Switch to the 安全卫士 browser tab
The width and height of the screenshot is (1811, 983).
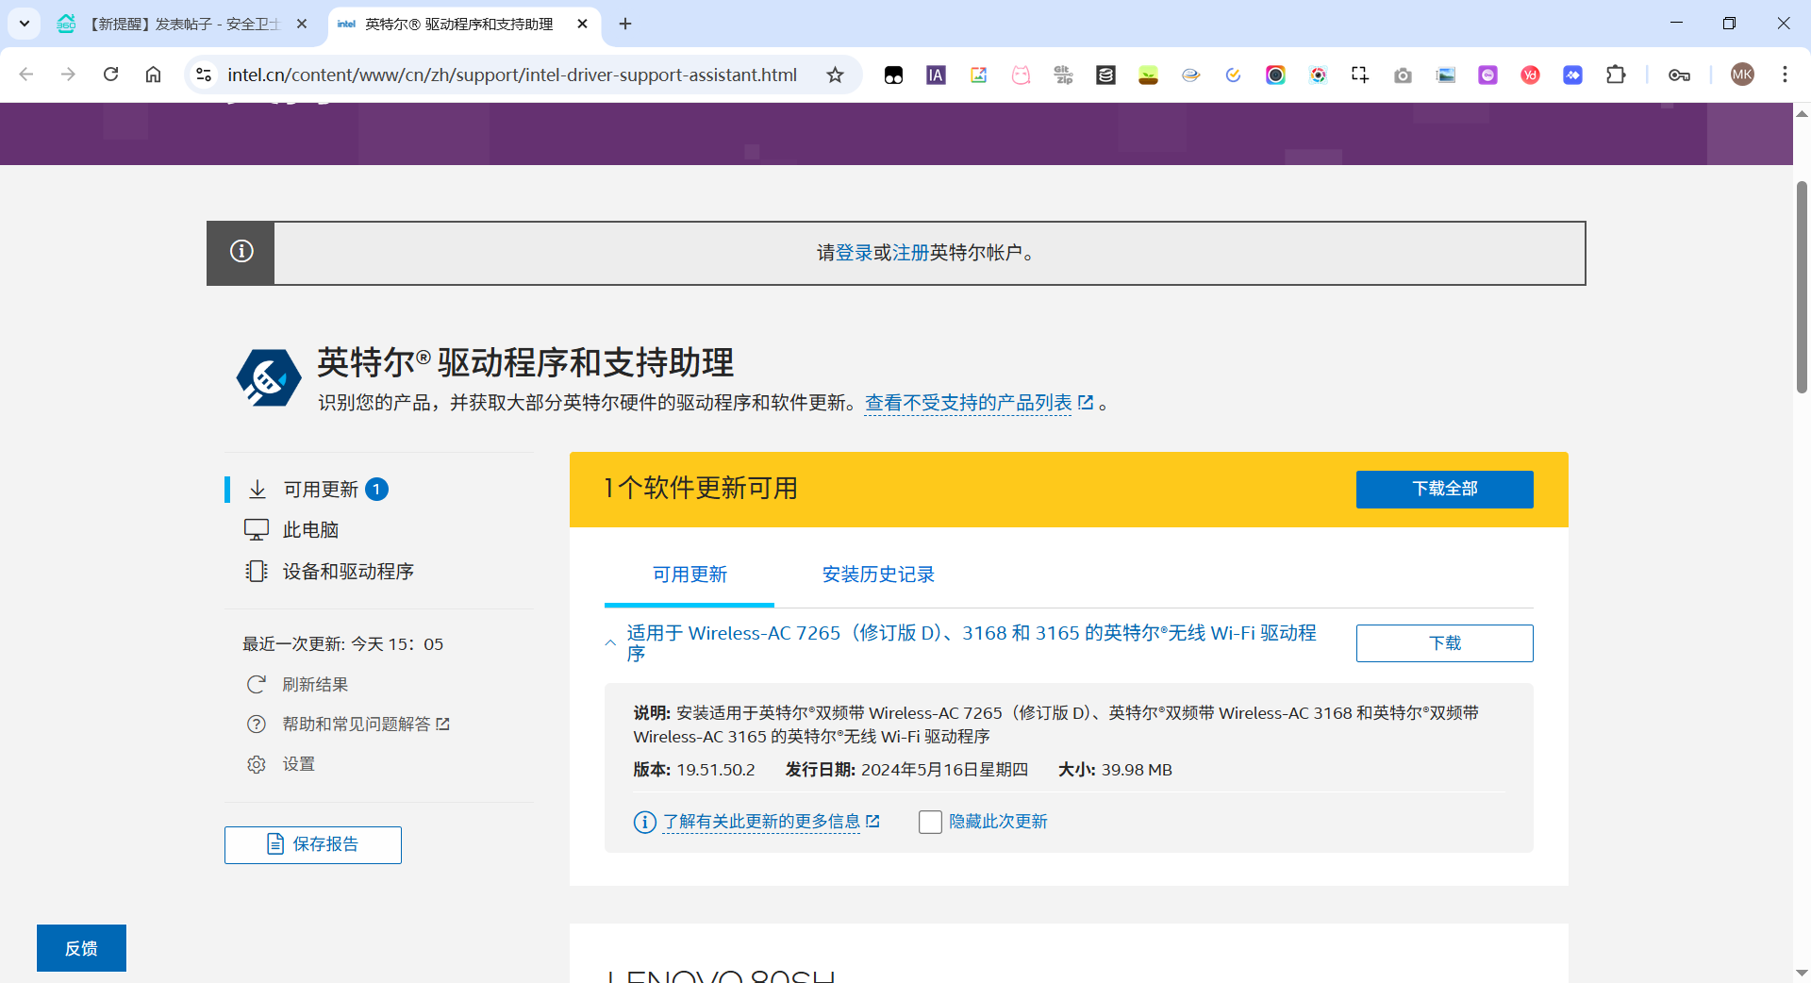click(x=183, y=25)
